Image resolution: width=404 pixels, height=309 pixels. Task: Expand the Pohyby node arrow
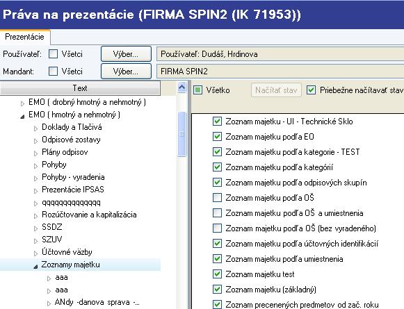[x=36, y=166]
